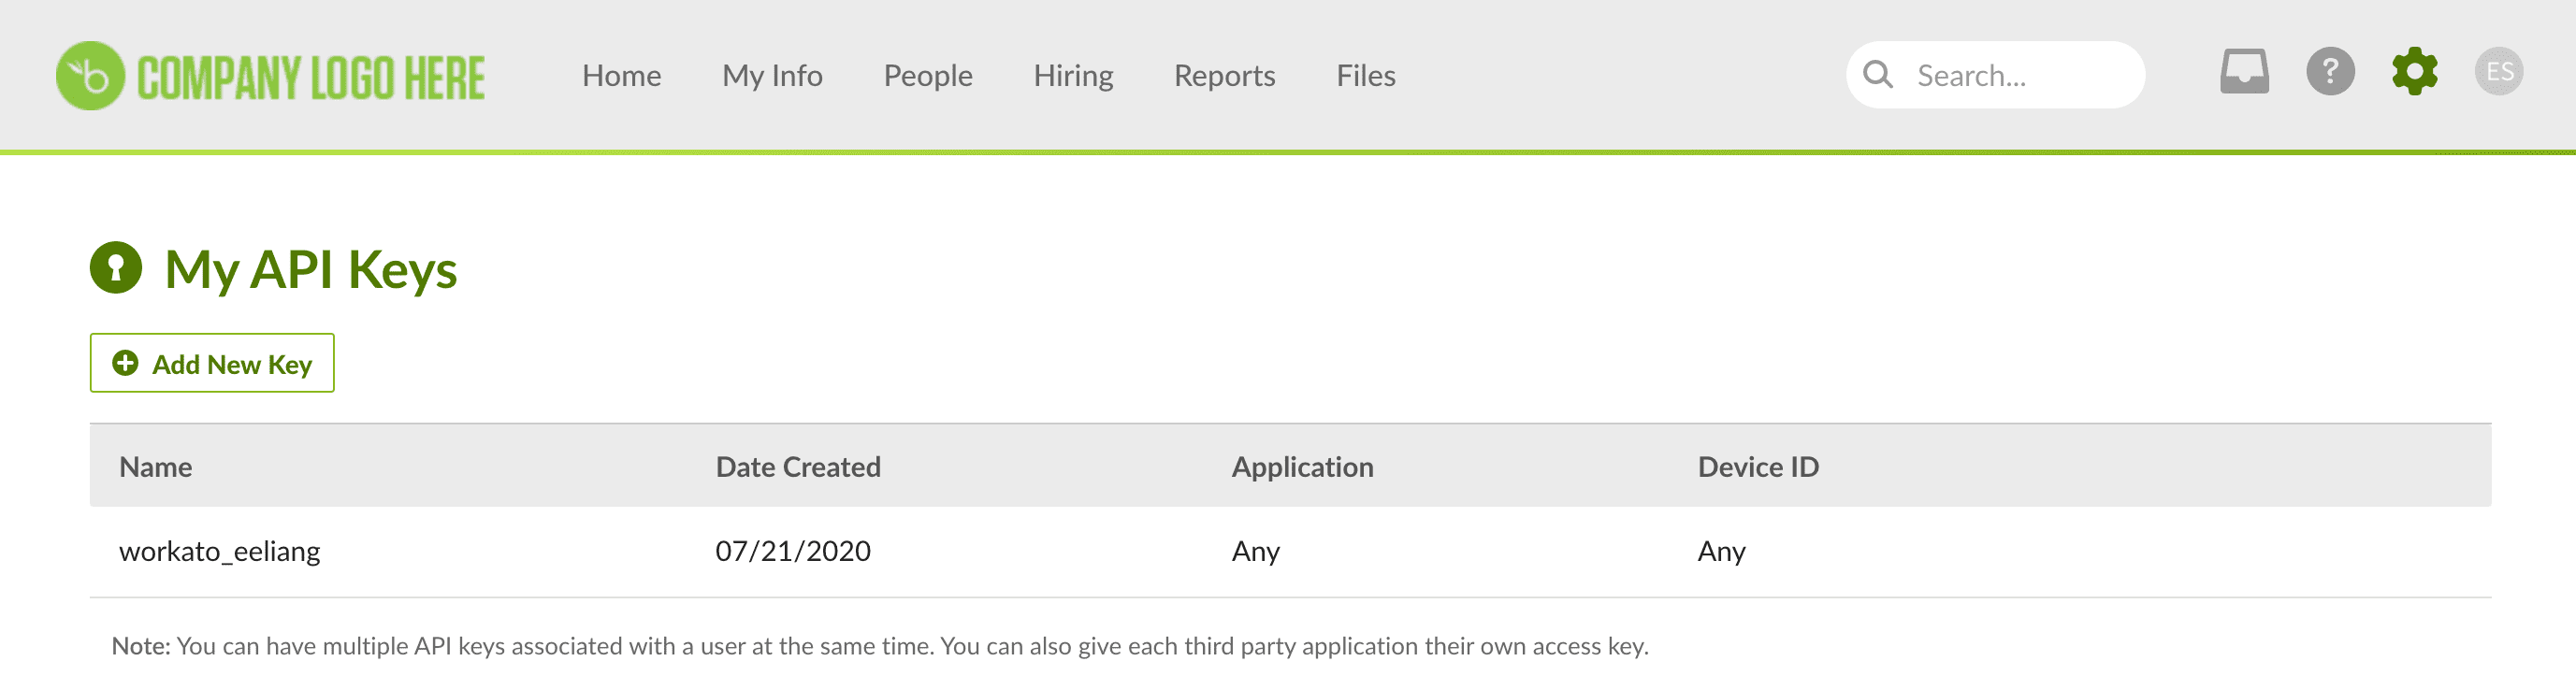2576x690 pixels.
Task: Open the Files menu
Action: coord(1365,76)
